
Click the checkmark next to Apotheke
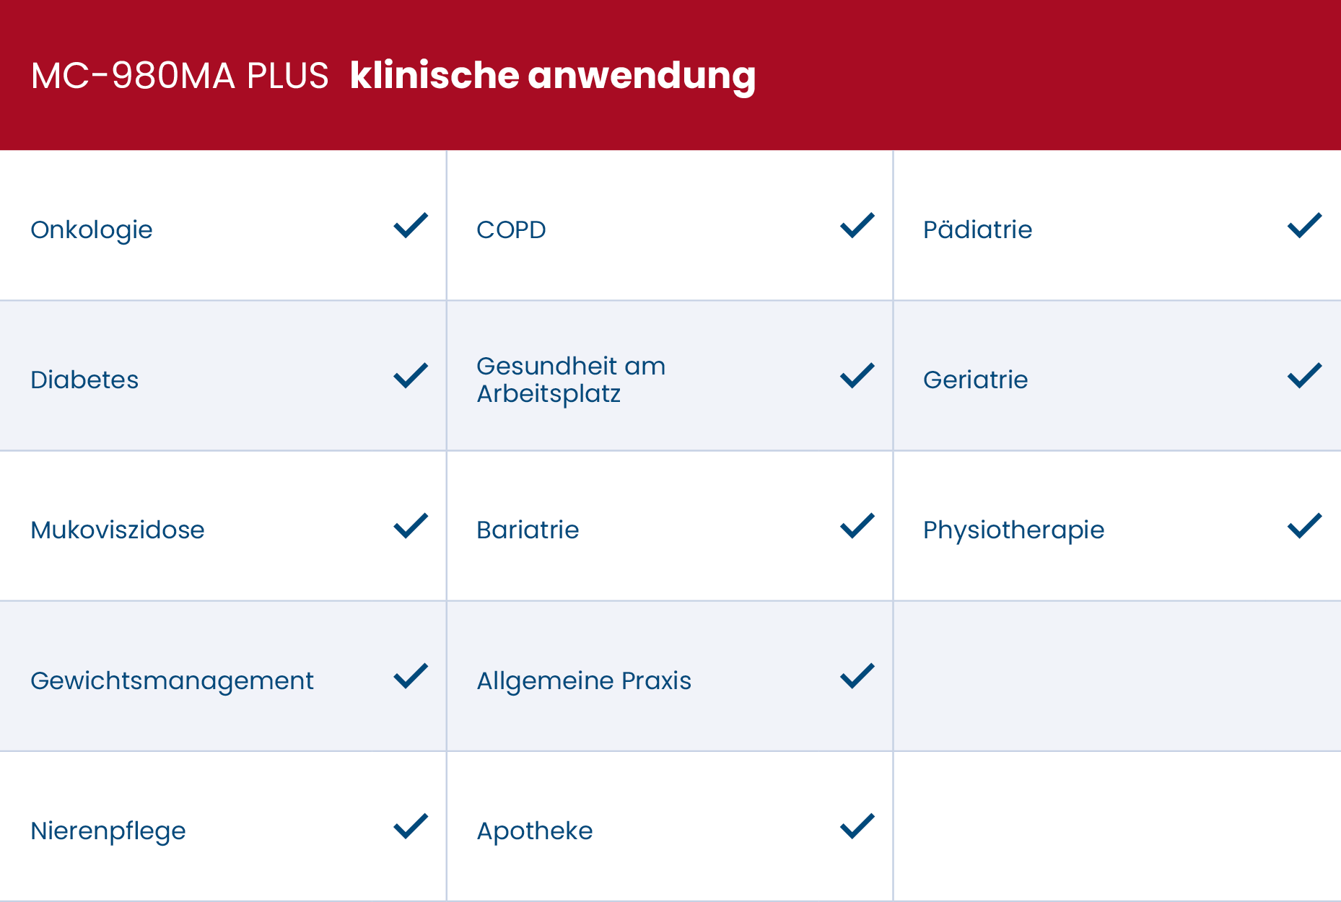point(857,826)
